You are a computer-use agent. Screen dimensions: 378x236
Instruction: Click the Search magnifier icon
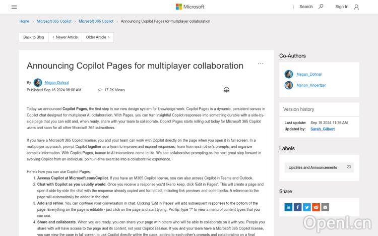click(321, 7)
